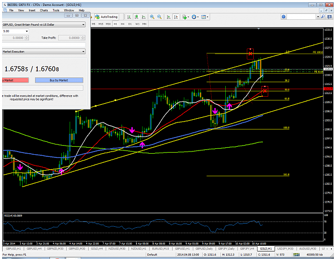Viewport: 336px width, 259px height.
Task: Expand the indicators list dropdown arrow
Action: coord(188,17)
